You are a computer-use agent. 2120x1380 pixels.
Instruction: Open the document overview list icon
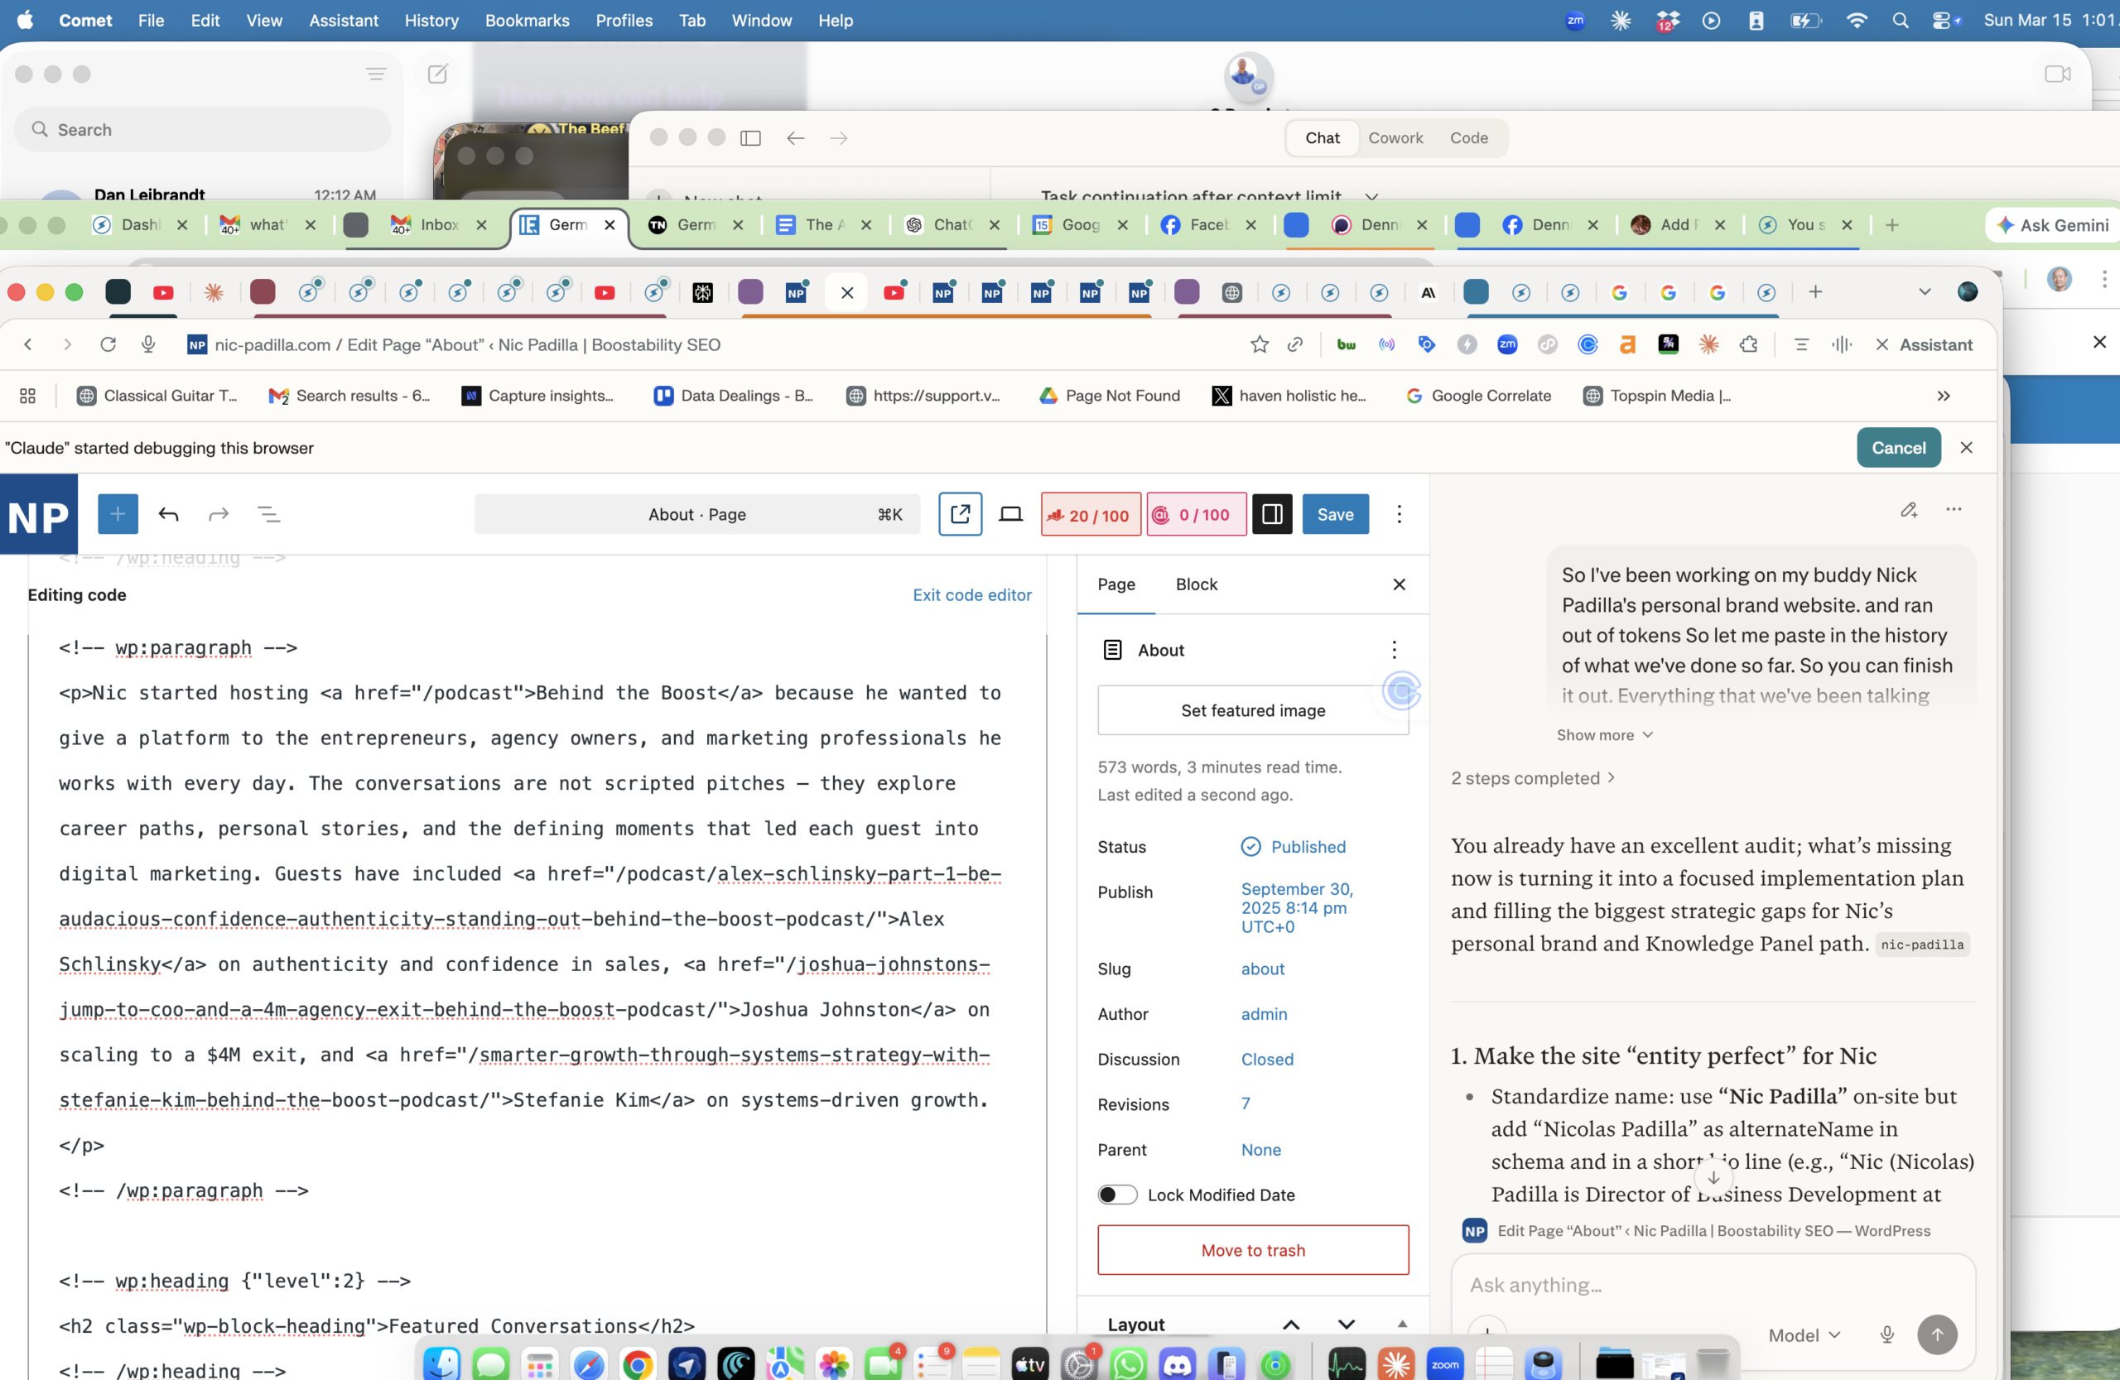point(268,514)
